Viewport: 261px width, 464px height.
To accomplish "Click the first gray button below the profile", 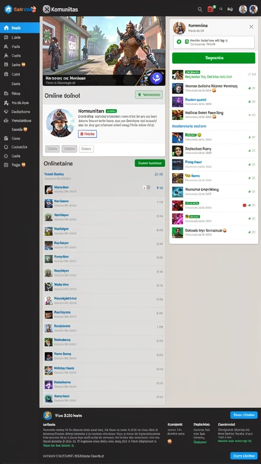I will [x=53, y=149].
